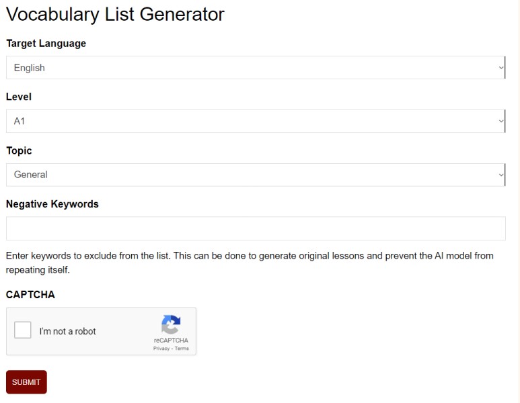Open the reCAPTCHA Terms link
The width and height of the screenshot is (520, 403).
(x=182, y=349)
